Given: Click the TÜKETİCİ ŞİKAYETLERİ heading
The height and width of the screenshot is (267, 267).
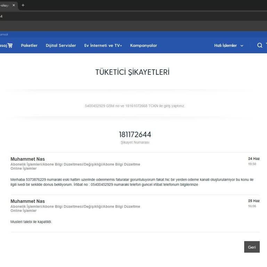Looking at the screenshot, I should coord(132,72).
